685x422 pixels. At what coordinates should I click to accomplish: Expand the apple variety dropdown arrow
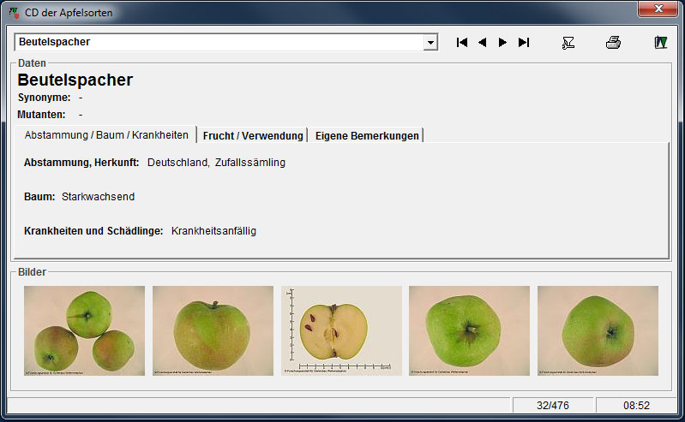click(x=430, y=43)
